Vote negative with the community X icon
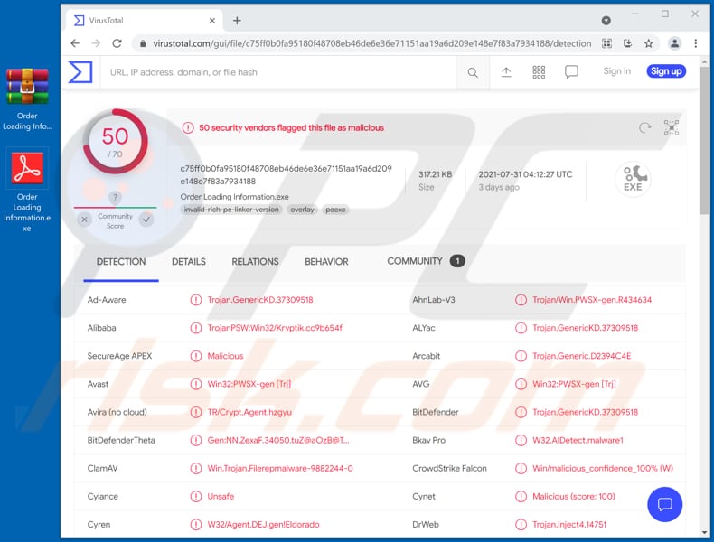Image resolution: width=714 pixels, height=542 pixels. (84, 220)
